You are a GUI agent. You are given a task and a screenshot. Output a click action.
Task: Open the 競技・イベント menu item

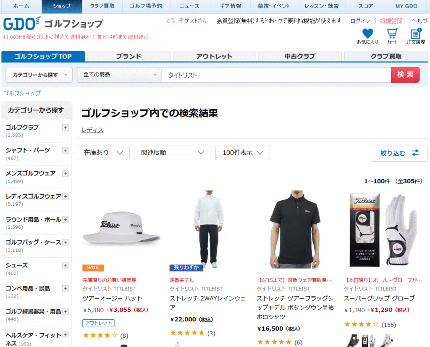(x=274, y=6)
